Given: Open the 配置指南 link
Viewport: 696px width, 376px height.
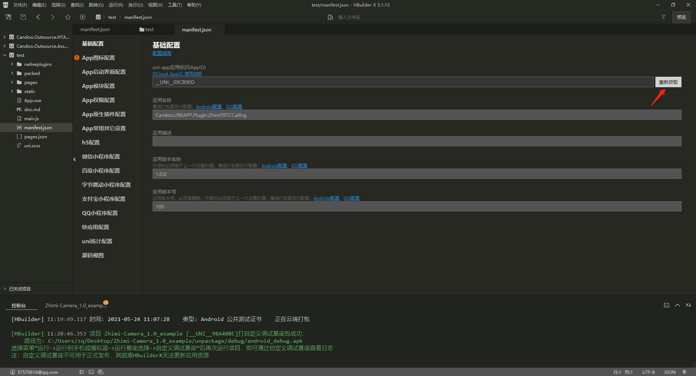Looking at the screenshot, I should (162, 53).
